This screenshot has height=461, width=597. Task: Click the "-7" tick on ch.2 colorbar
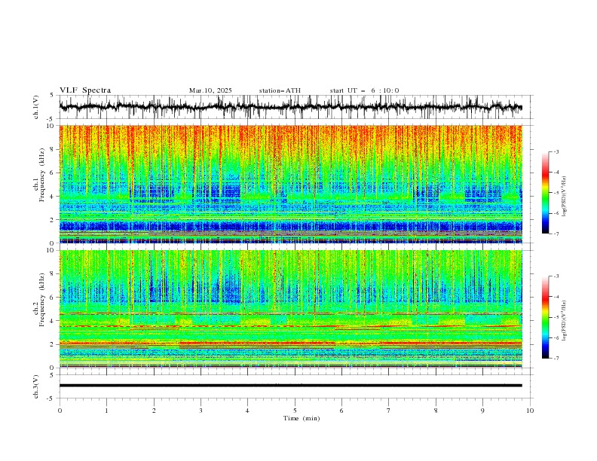(x=556, y=359)
